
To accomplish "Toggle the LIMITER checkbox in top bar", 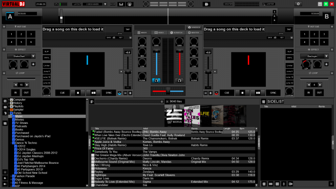I will pos(264,4).
